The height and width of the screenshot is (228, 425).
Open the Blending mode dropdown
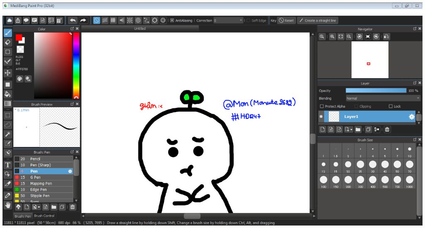pyautogui.click(x=383, y=98)
